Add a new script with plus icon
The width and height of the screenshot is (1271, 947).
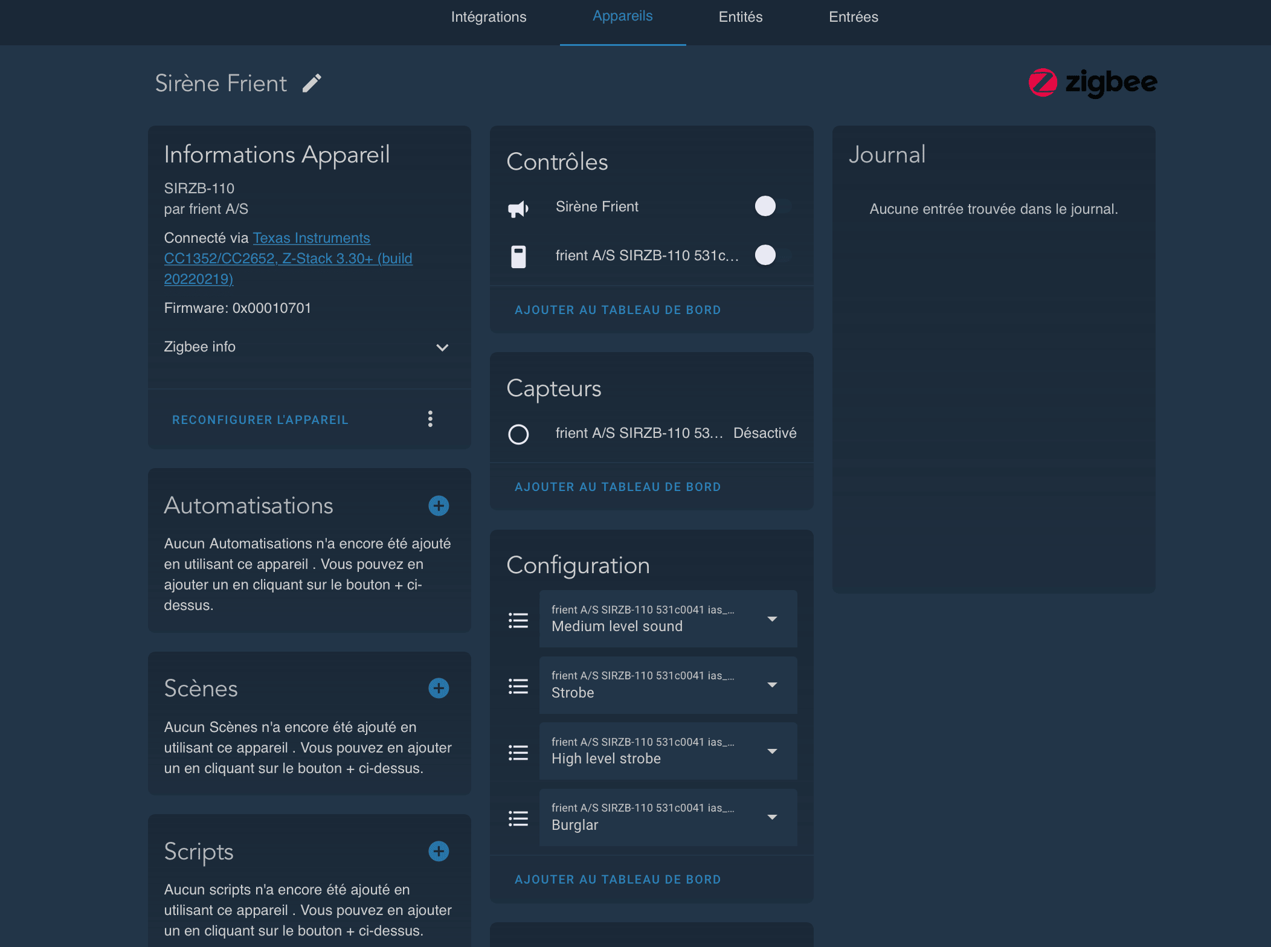pos(439,852)
